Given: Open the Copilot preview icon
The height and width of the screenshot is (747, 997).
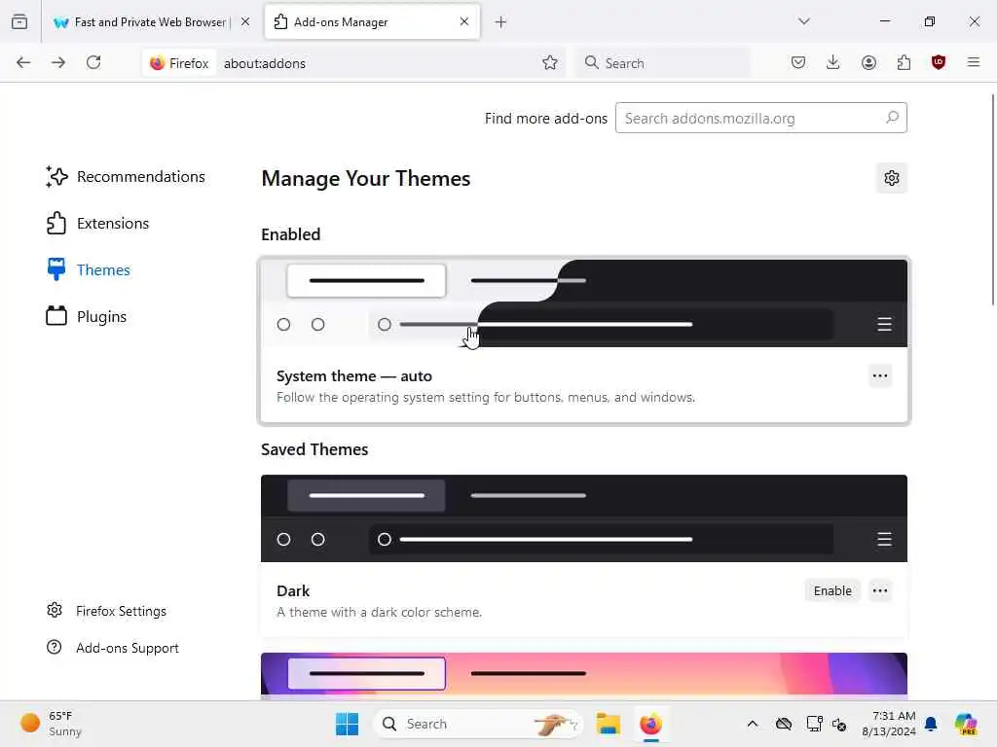Looking at the screenshot, I should pyautogui.click(x=966, y=724).
